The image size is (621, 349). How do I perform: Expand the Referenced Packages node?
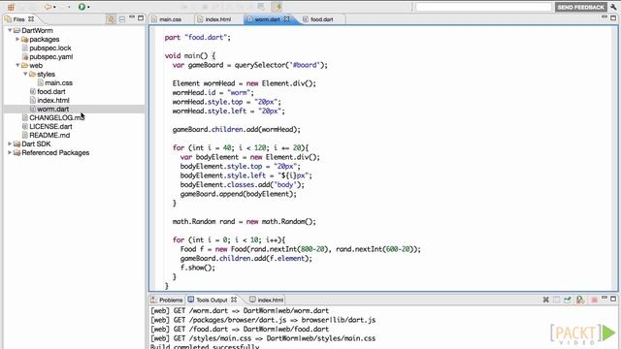coord(10,152)
